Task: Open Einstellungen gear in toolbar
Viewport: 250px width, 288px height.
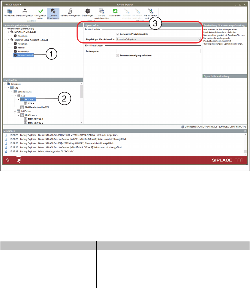Action: 88,11
